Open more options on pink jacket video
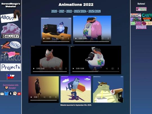This screenshot has height=114, width=152. [108, 39]
